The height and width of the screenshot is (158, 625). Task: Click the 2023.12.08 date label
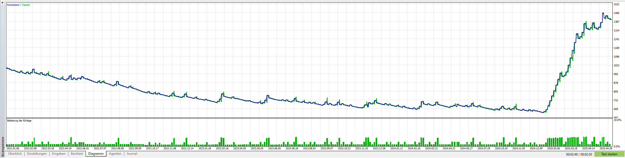point(379,148)
